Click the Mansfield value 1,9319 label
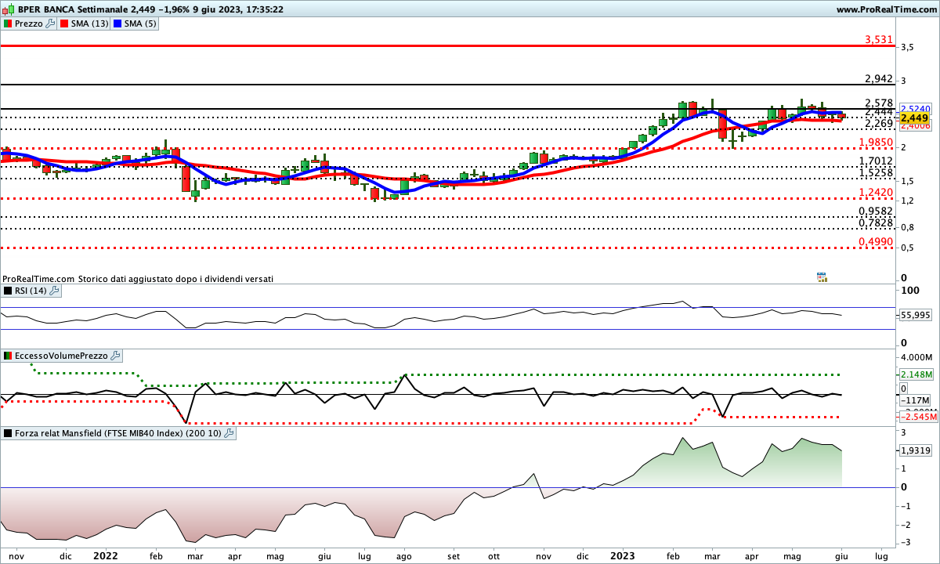Image resolution: width=940 pixels, height=564 pixels. pyautogui.click(x=916, y=450)
